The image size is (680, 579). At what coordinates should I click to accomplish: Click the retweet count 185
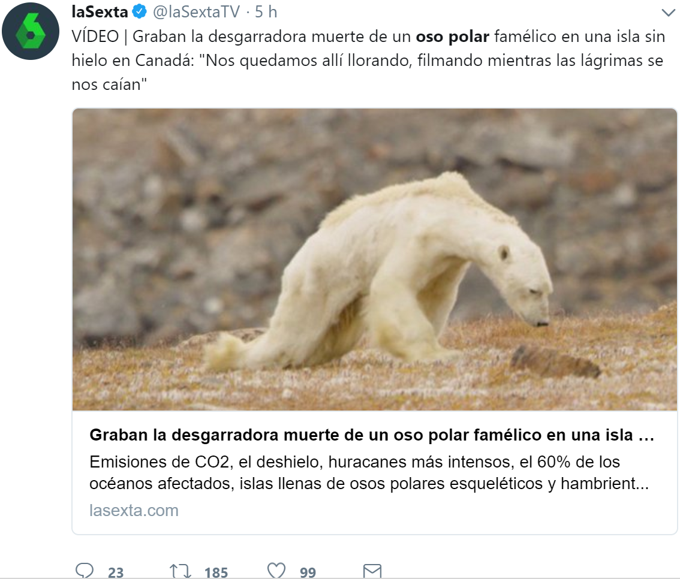[216, 572]
